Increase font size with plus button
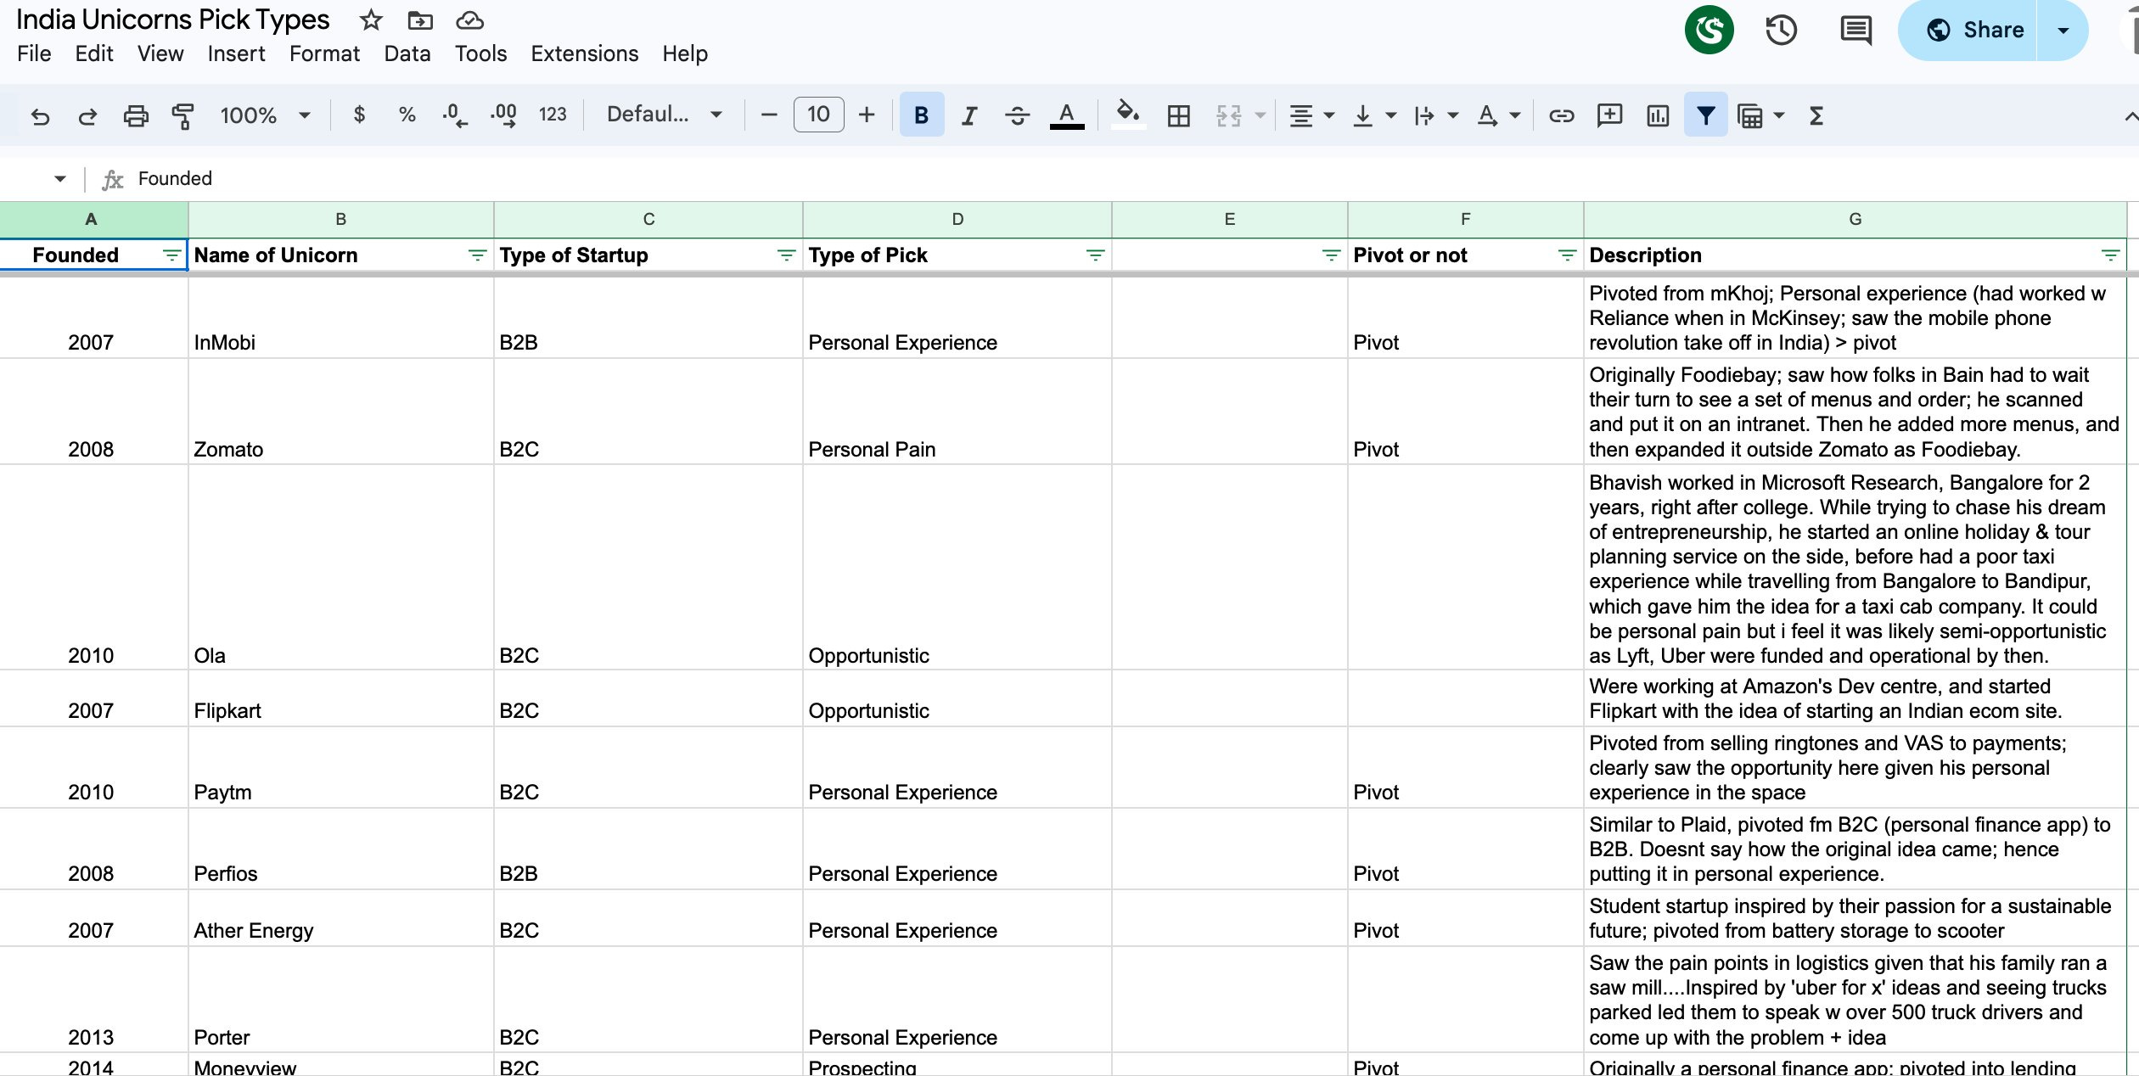This screenshot has width=2139, height=1076. pos(866,115)
